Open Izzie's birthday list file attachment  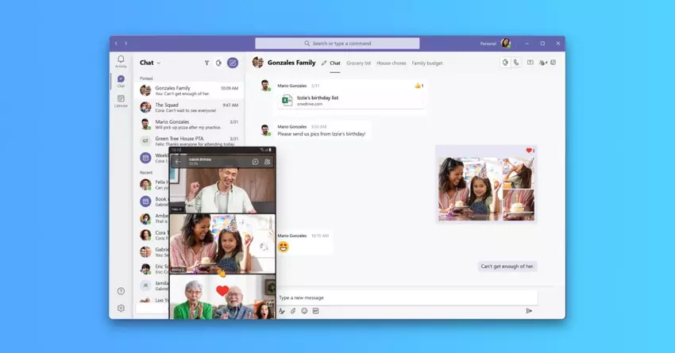(x=317, y=100)
